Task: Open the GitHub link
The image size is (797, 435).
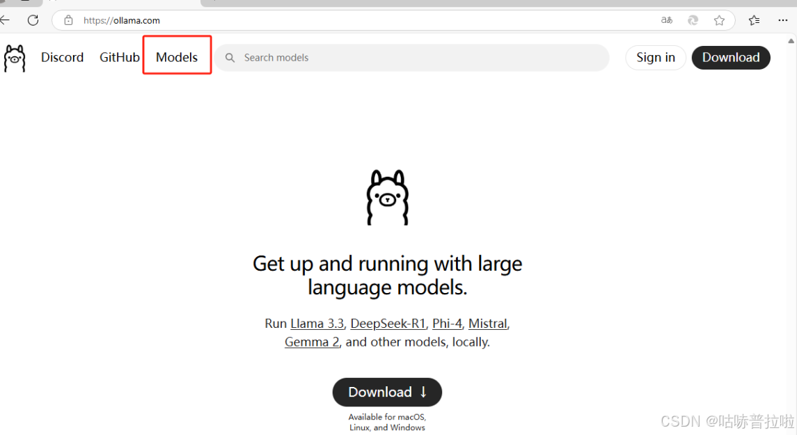Action: 120,58
